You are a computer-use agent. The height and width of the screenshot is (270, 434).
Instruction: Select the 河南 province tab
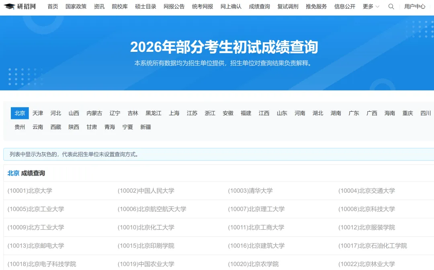[300, 113]
